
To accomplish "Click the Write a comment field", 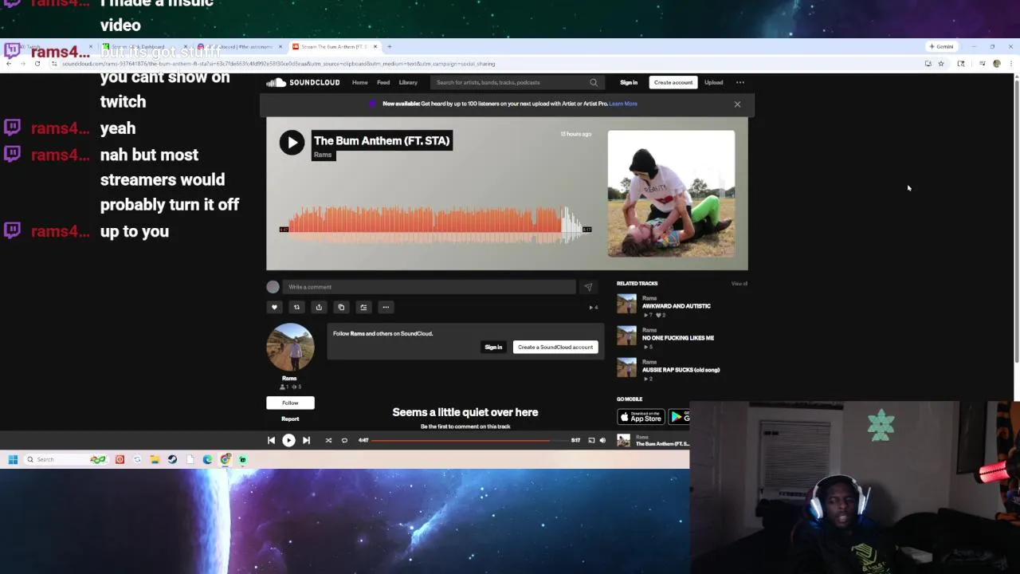I will coord(430,287).
